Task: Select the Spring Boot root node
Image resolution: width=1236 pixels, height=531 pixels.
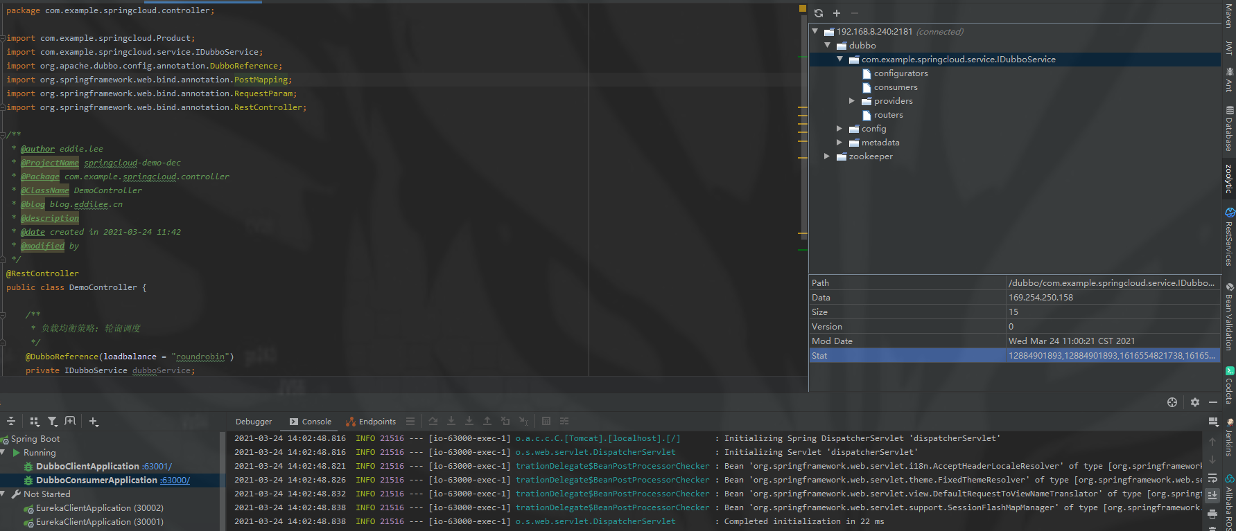Action: [x=35, y=438]
